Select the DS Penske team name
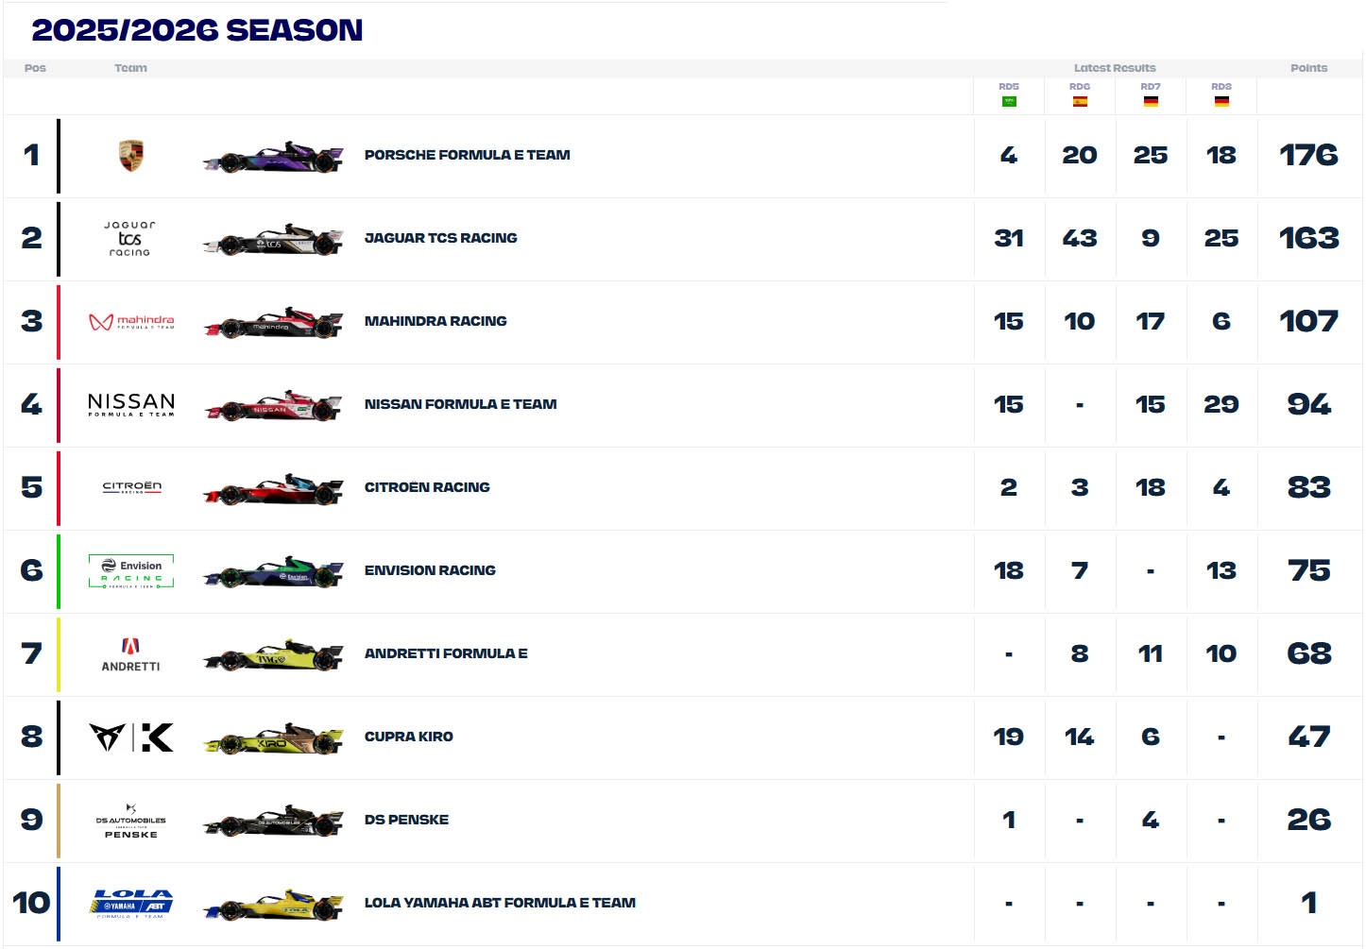 click(406, 820)
